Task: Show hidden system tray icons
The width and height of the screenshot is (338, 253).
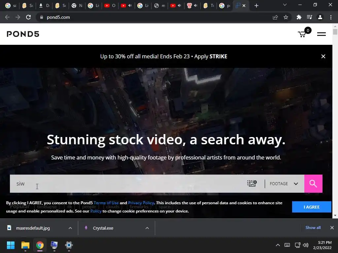Action: click(278, 245)
